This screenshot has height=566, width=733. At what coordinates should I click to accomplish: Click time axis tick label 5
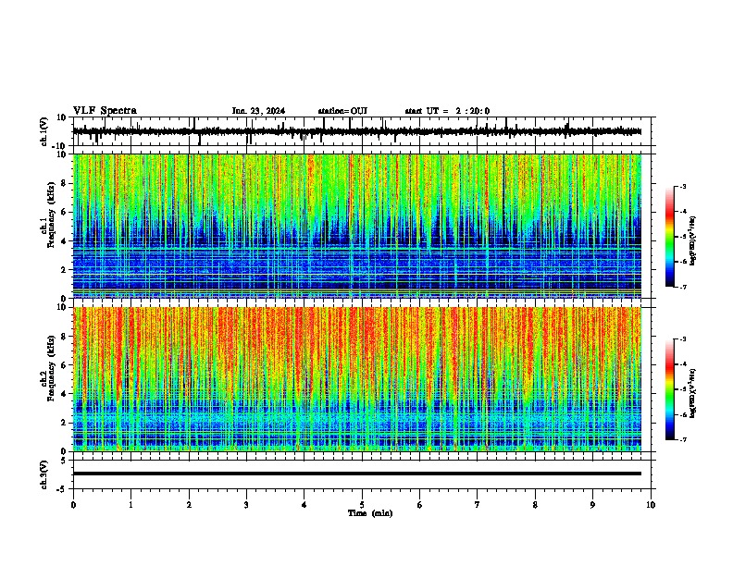click(362, 505)
